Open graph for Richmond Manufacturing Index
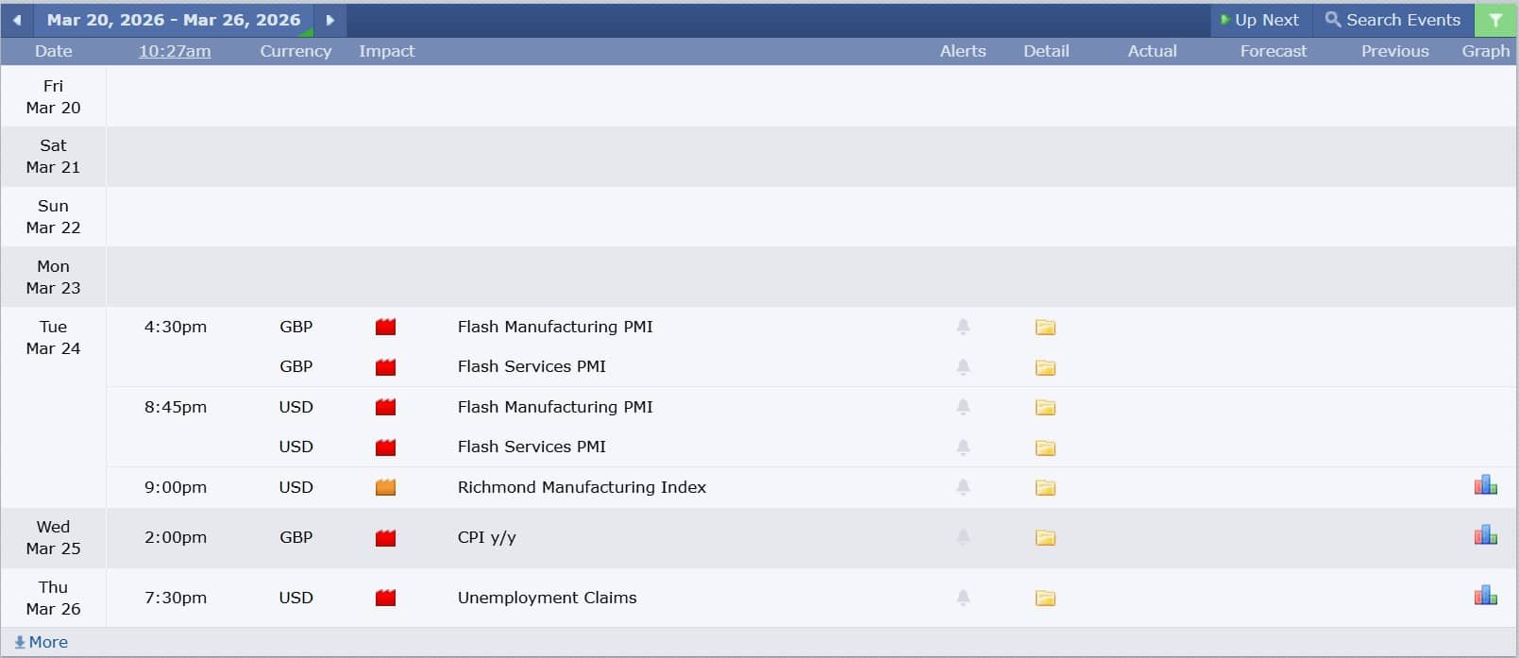This screenshot has height=658, width=1519. coord(1485,486)
